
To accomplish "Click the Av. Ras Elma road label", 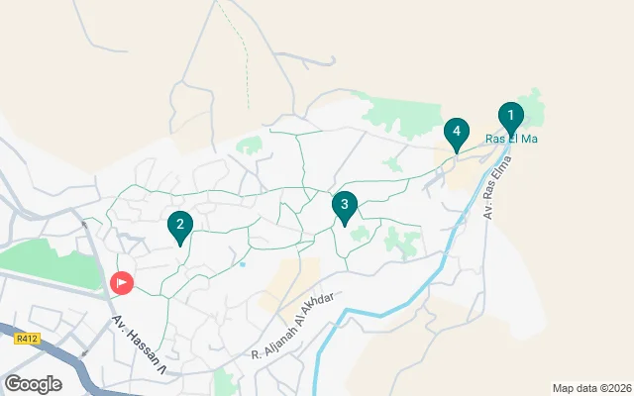I will pyautogui.click(x=497, y=187).
